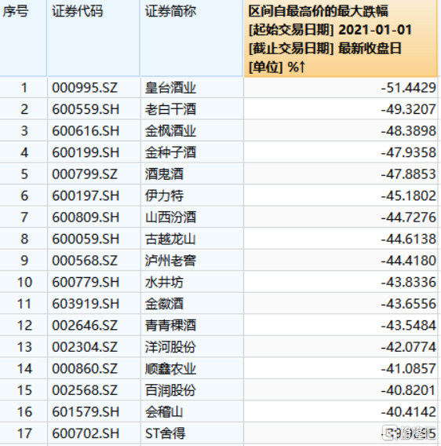Click the value -40.8201
The height and width of the screenshot is (446, 441).
(x=408, y=390)
